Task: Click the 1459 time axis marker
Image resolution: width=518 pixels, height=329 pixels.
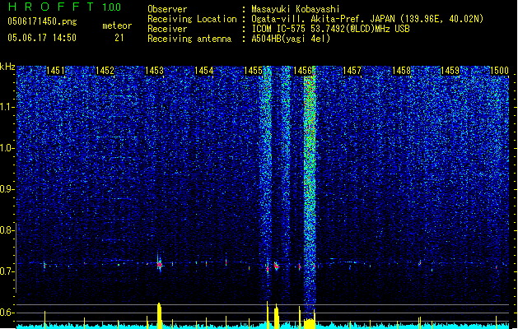Action: (x=450, y=71)
